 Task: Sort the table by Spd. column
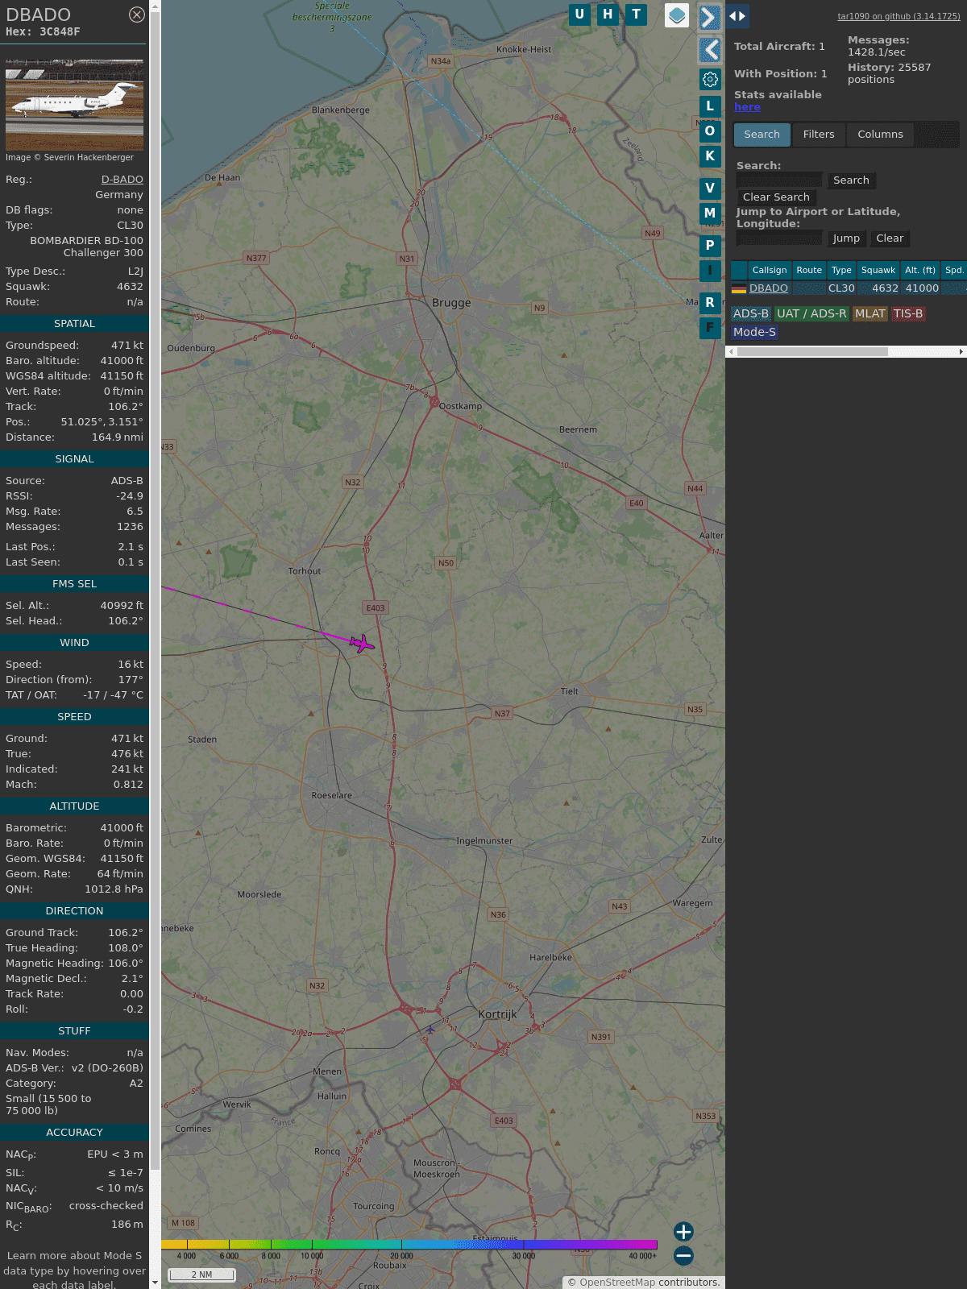954,270
